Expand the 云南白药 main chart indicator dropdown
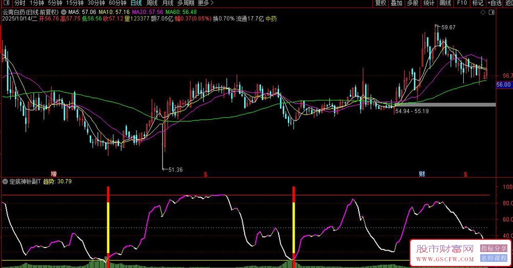The height and width of the screenshot is (268, 513). [x=63, y=11]
